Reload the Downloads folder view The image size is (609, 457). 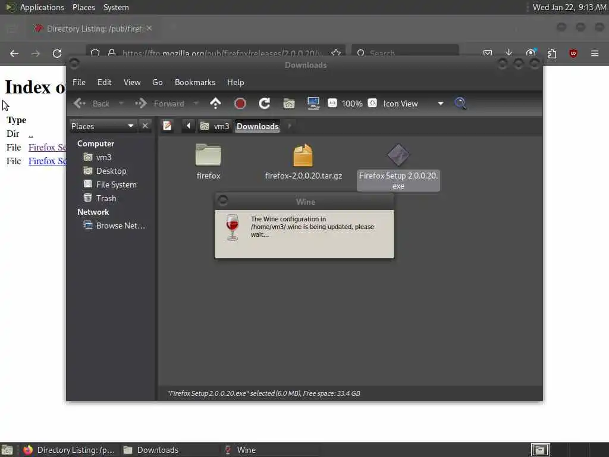pyautogui.click(x=265, y=104)
